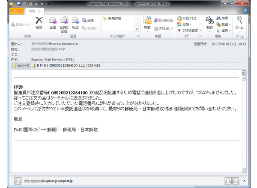Screen dimensions: 257x188
Task: Open the Actions (アクション) dropdown
Action: [164, 29]
